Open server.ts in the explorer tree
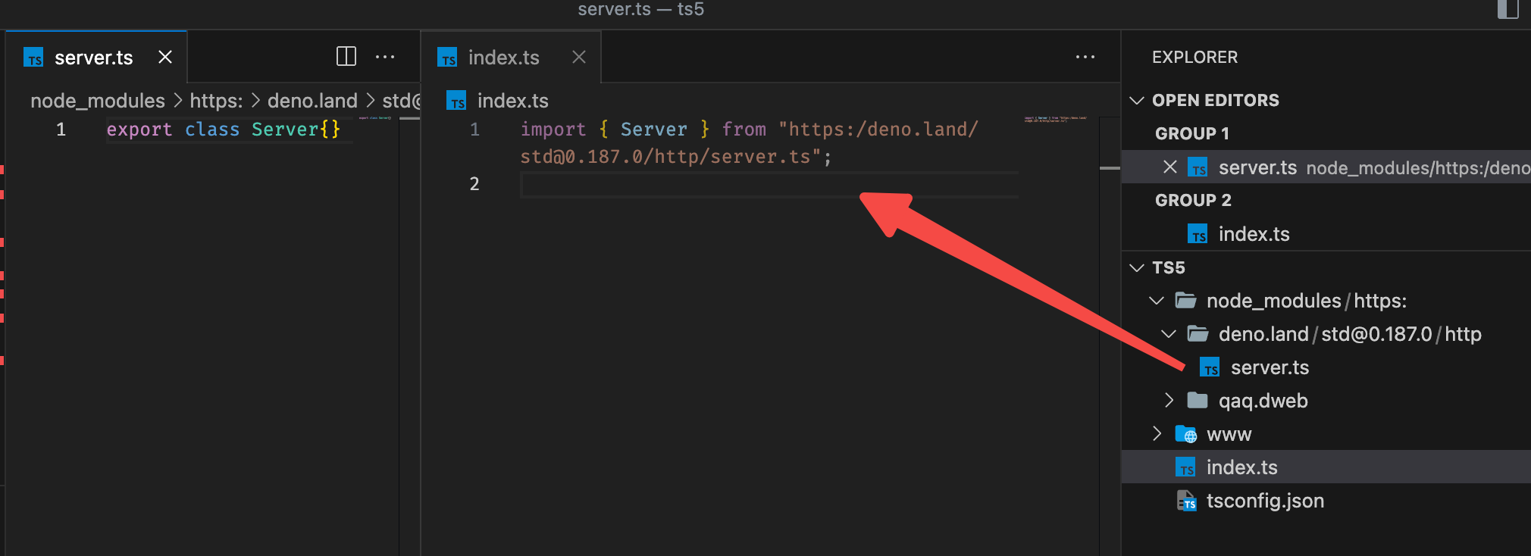The height and width of the screenshot is (556, 1531). pos(1269,367)
